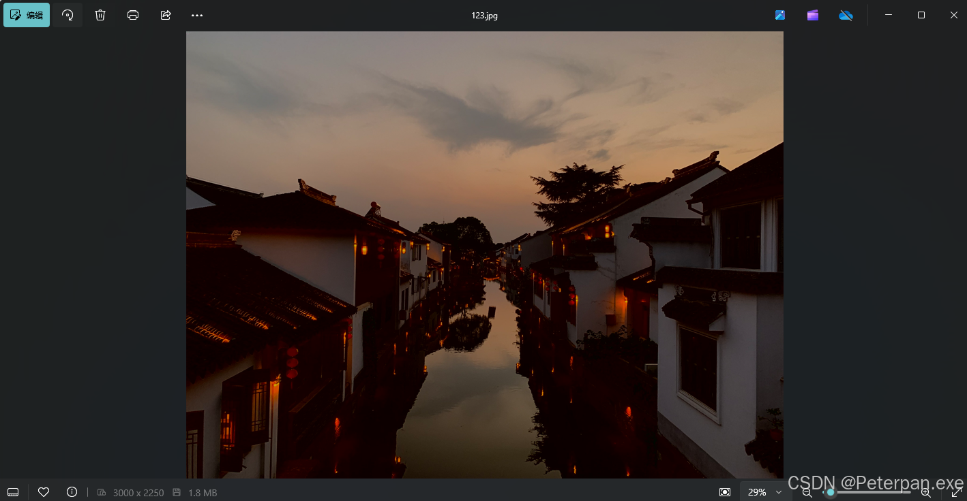Image resolution: width=967 pixels, height=501 pixels.
Task: Zoom out with the minus magnifier
Action: pyautogui.click(x=807, y=492)
